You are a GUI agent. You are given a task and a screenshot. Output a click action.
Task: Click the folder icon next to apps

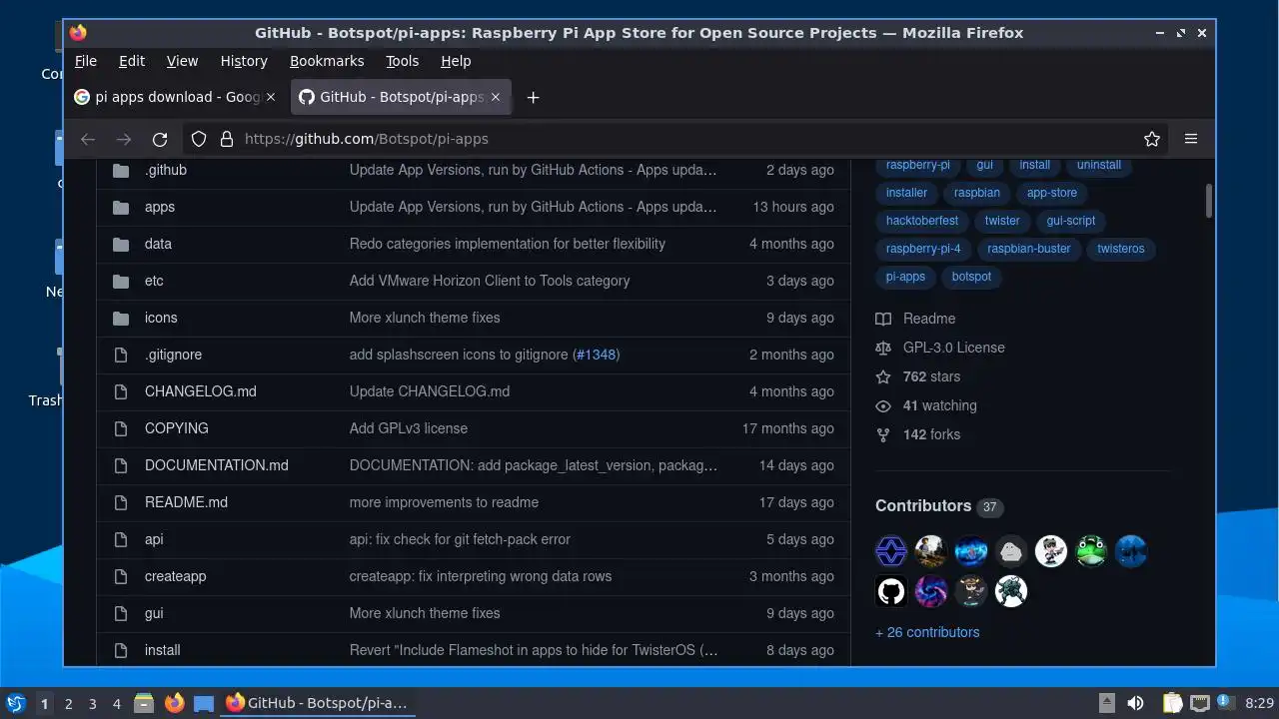click(x=121, y=207)
